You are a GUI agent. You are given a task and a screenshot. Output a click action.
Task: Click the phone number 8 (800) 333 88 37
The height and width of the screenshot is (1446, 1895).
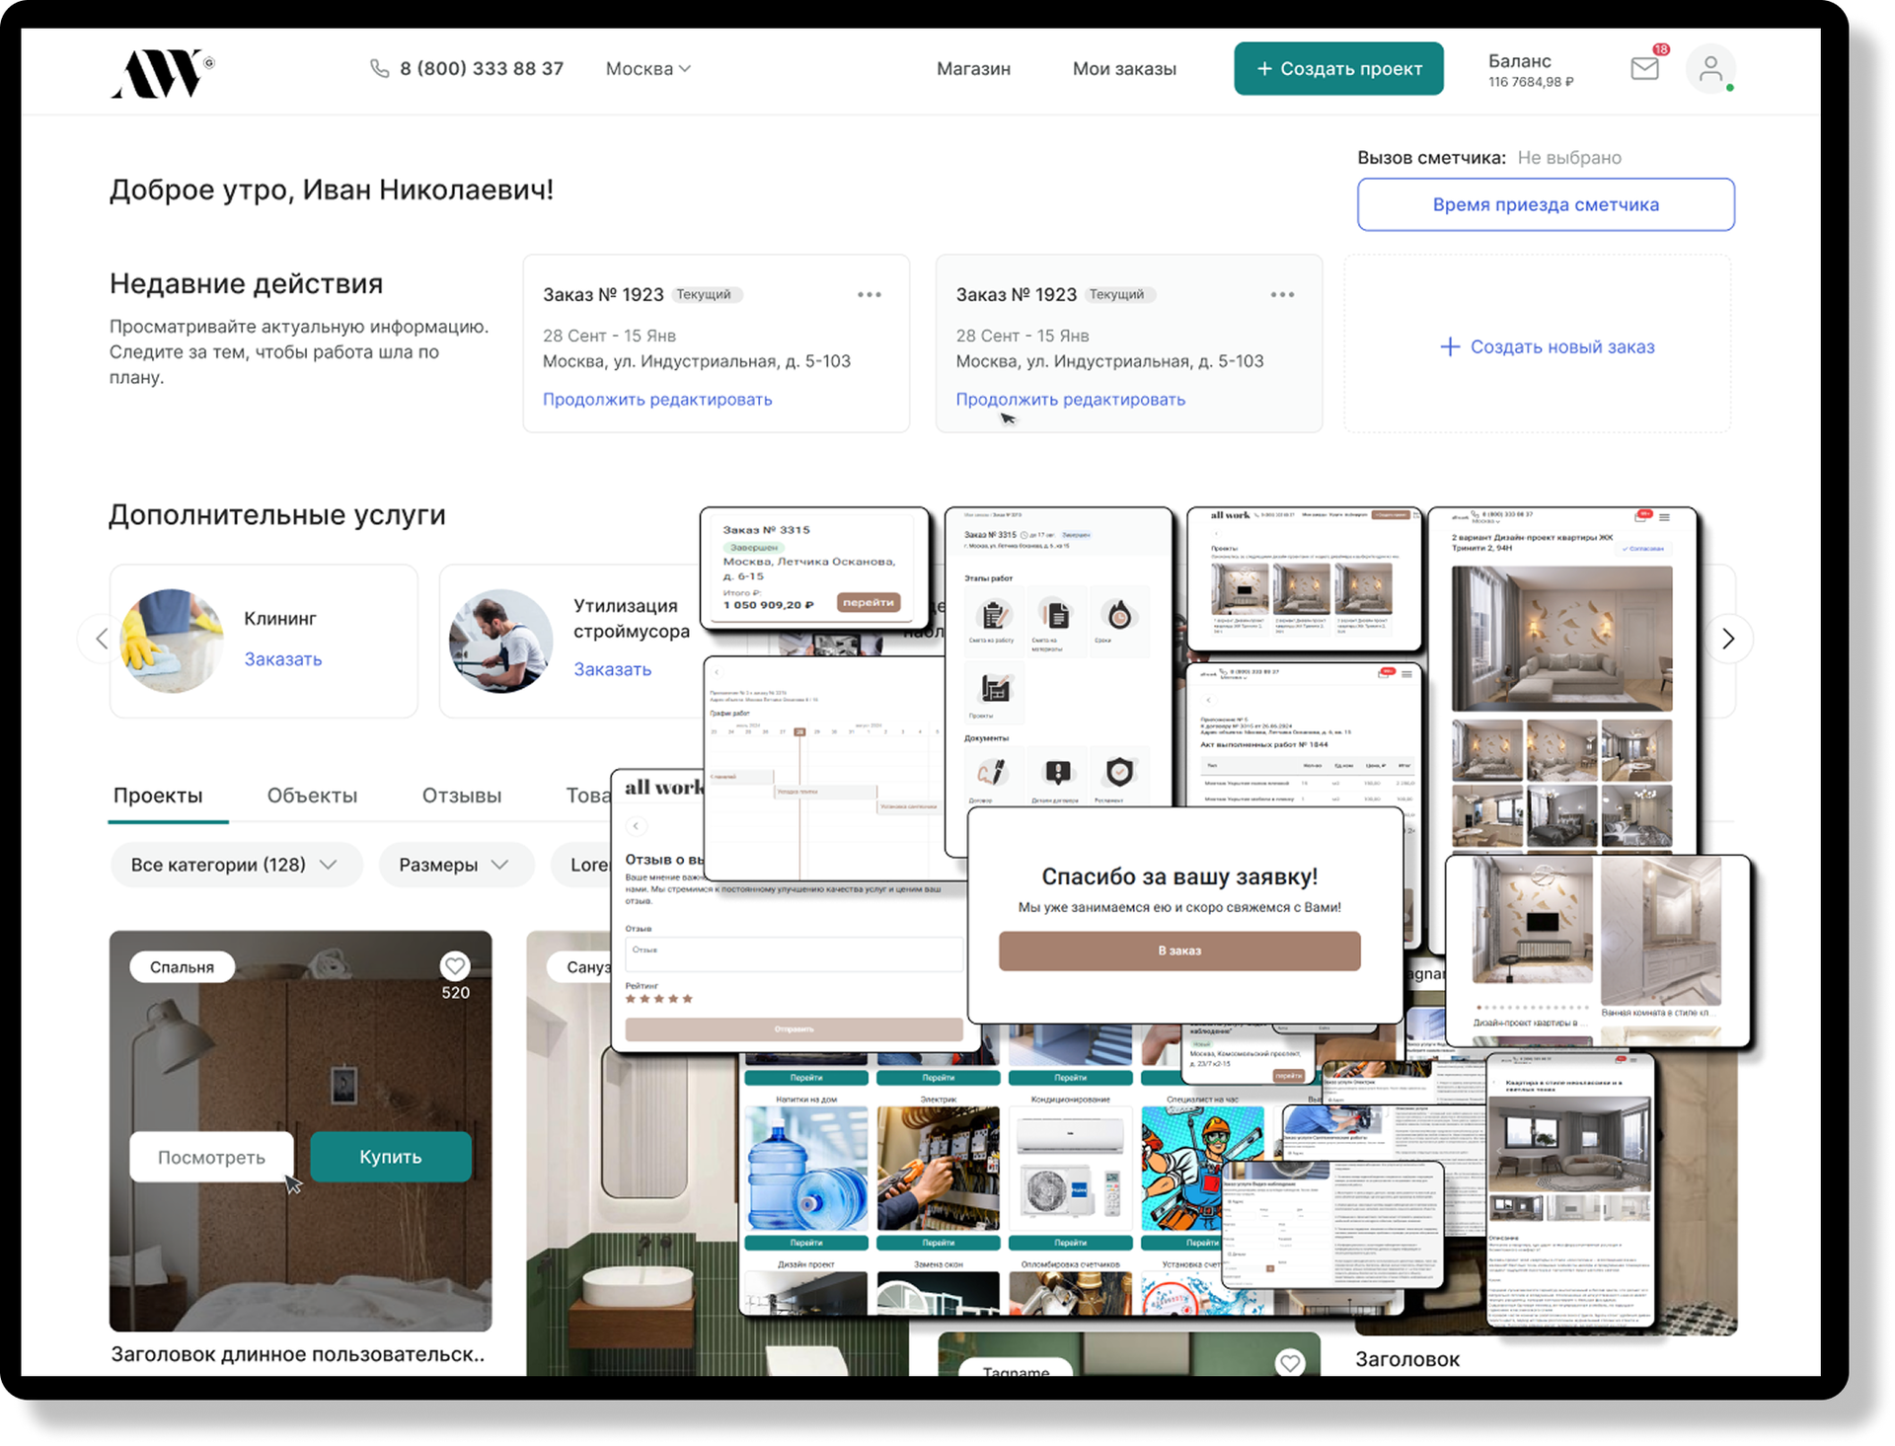click(x=482, y=68)
